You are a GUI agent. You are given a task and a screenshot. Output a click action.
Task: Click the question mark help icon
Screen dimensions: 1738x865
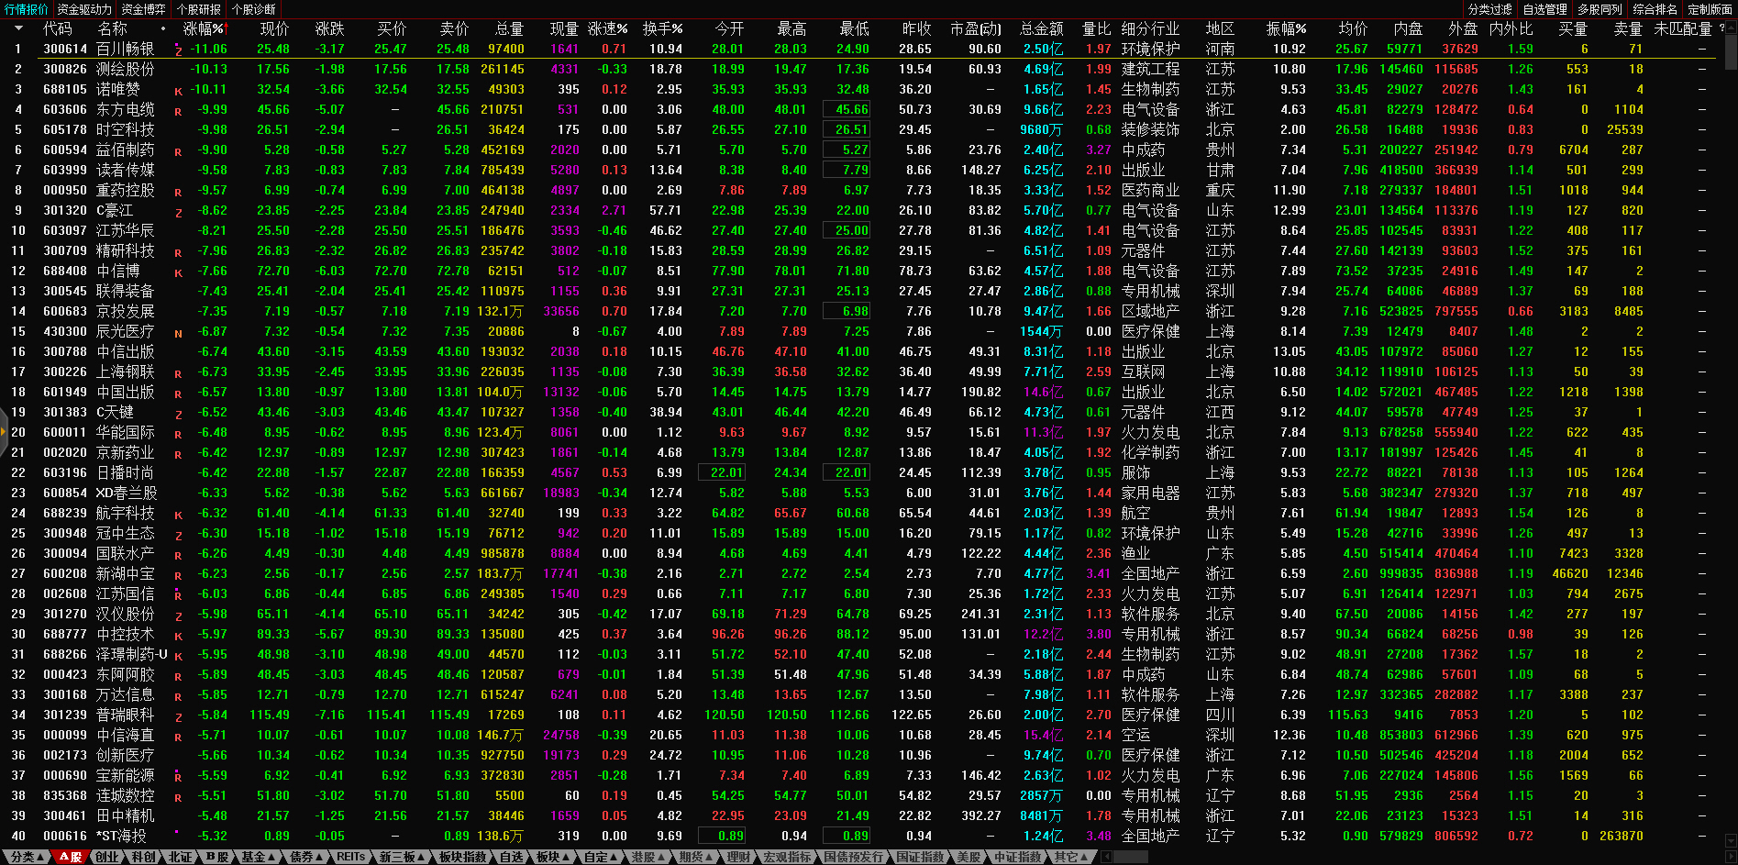point(1721,28)
